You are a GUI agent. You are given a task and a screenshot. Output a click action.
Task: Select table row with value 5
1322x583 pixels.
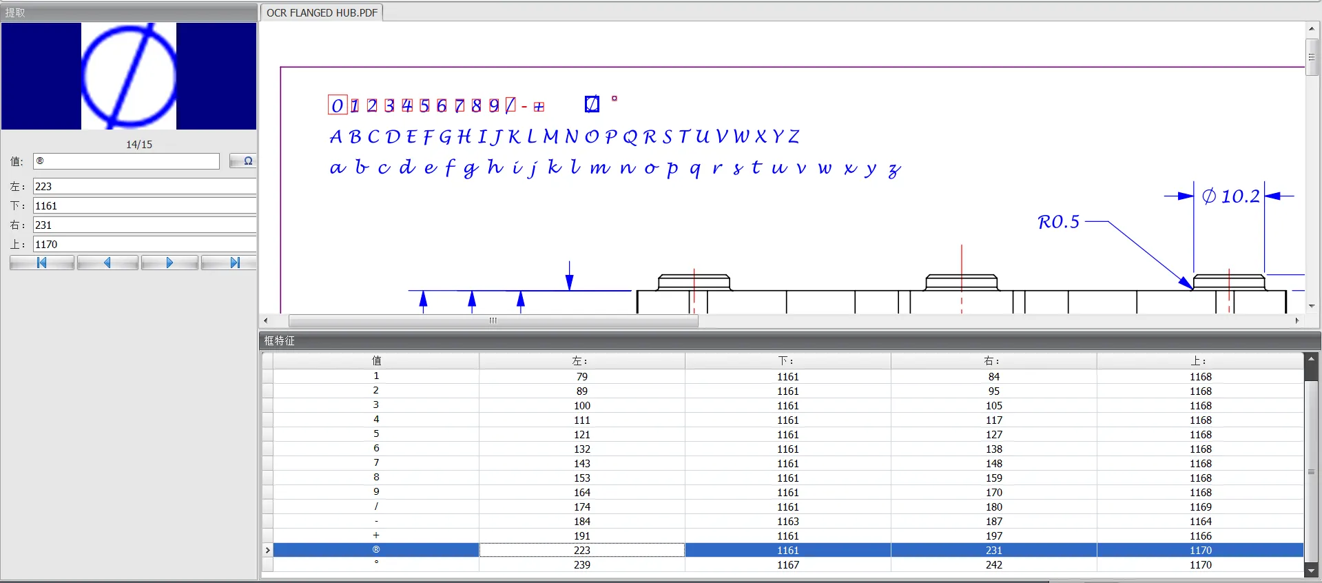coord(376,434)
